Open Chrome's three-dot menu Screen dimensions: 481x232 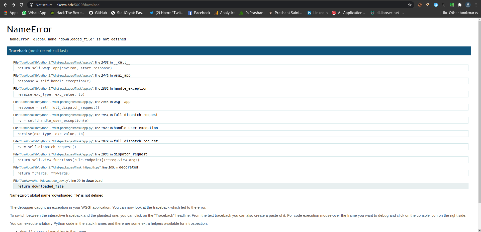click(x=476, y=5)
